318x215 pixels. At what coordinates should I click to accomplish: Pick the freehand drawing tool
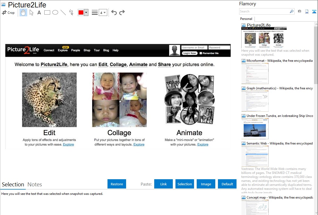[x=71, y=12]
